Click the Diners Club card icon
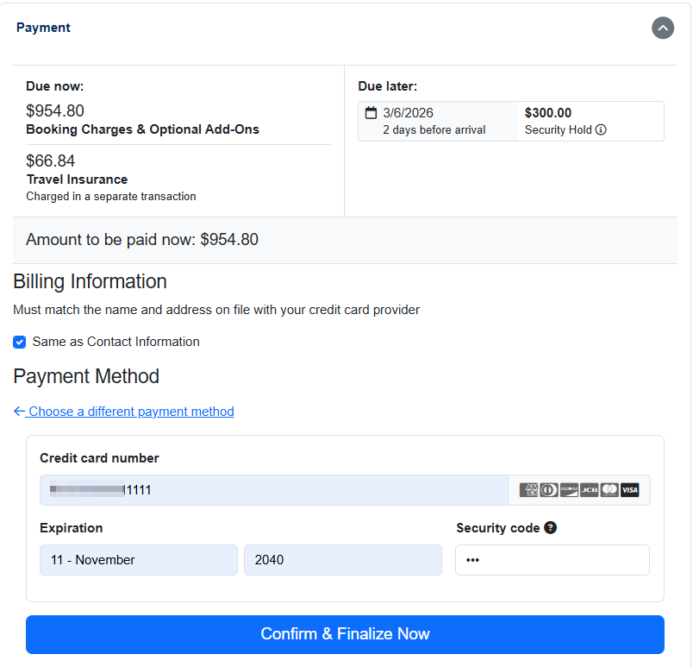The image size is (693, 667). [548, 489]
